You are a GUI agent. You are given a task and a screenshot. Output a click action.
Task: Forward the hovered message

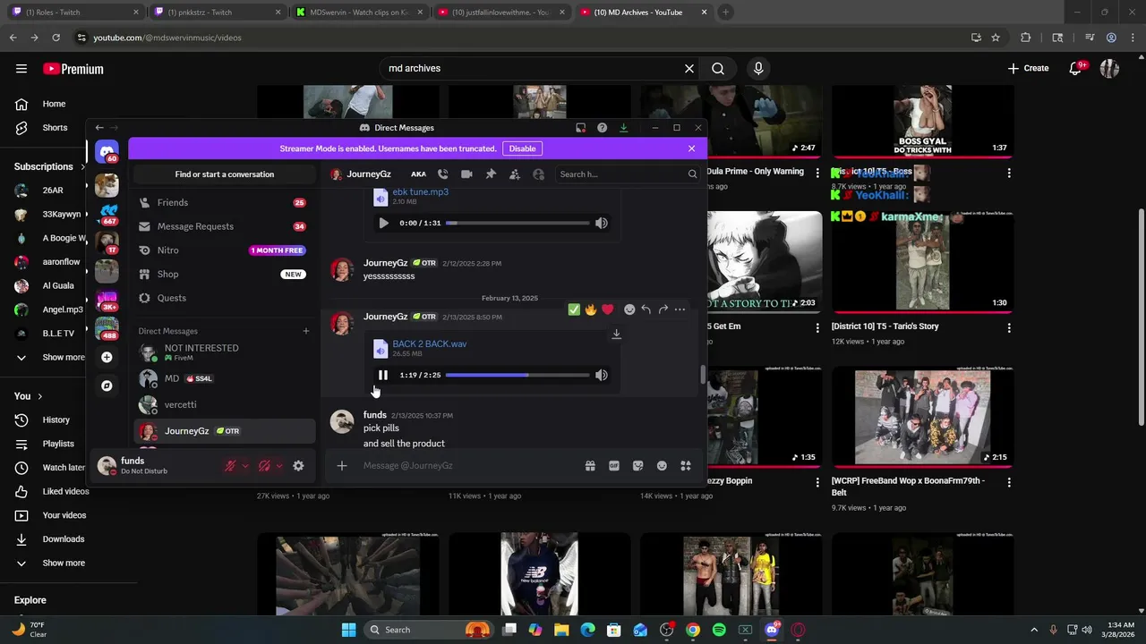pos(663,309)
